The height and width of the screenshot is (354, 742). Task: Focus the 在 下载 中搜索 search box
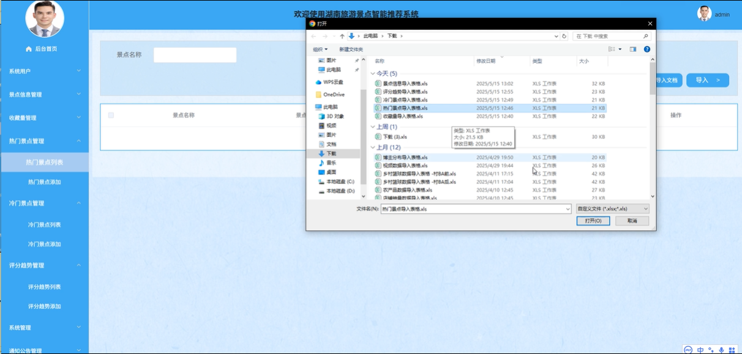point(612,36)
